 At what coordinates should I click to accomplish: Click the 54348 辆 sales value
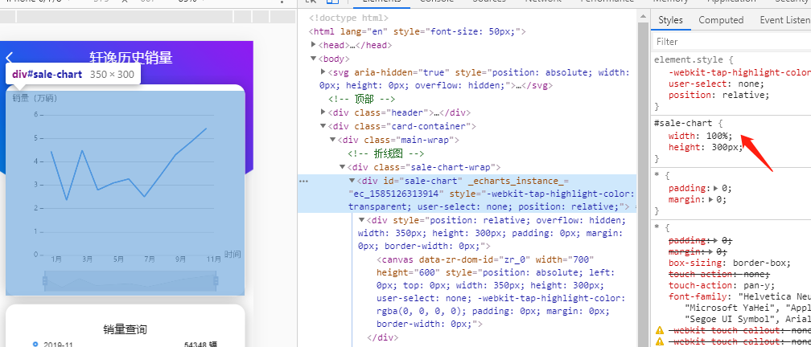coord(200,344)
